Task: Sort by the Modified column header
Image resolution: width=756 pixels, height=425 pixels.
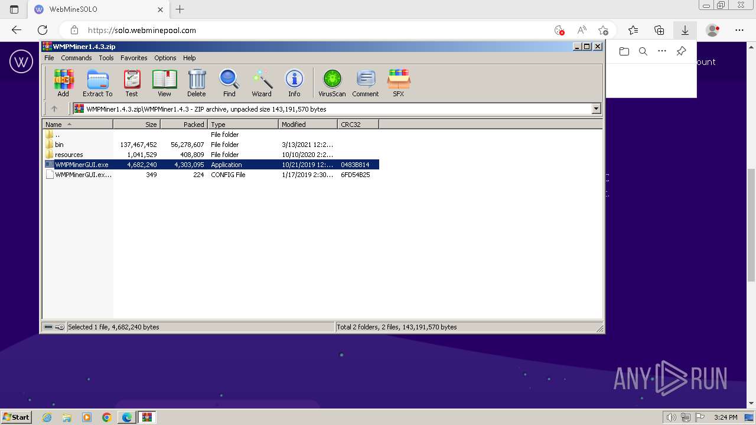Action: [308, 124]
